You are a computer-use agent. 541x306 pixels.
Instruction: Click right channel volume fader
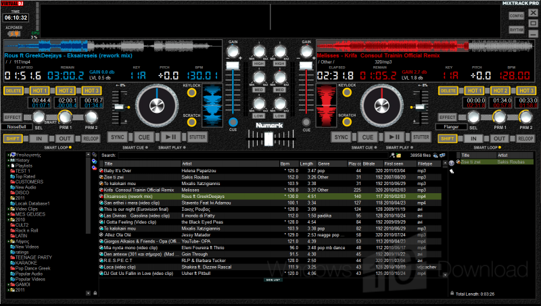pyautogui.click(x=306, y=65)
